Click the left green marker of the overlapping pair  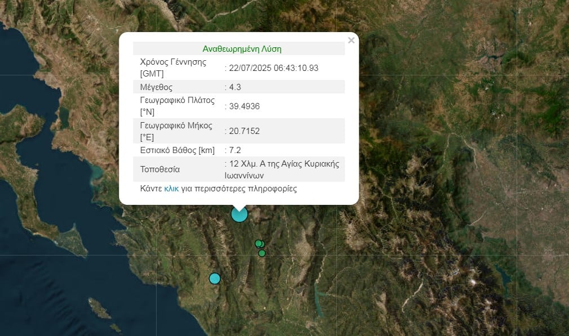[257, 243]
